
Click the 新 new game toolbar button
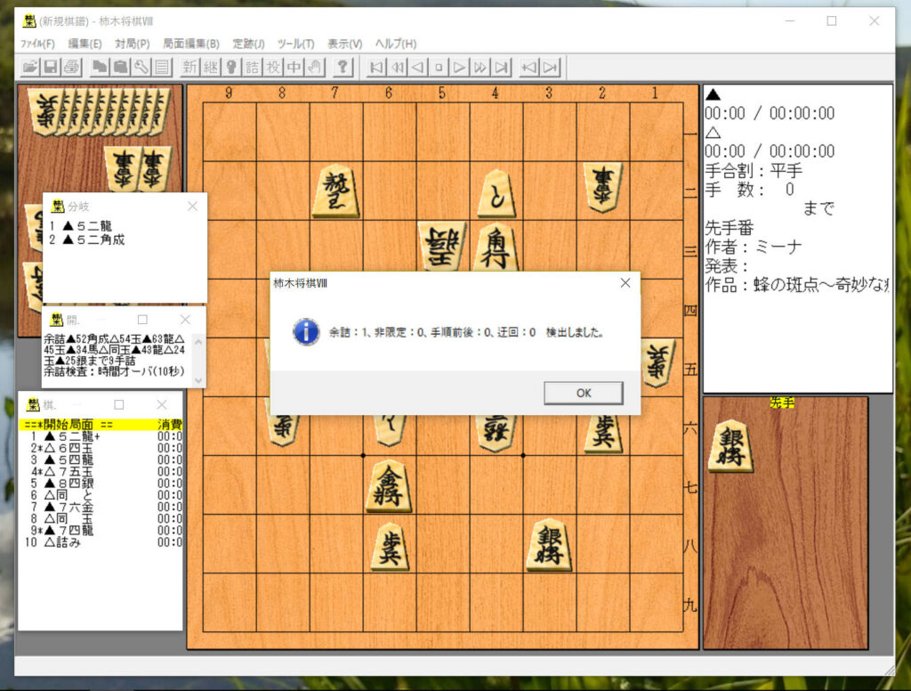coord(189,67)
